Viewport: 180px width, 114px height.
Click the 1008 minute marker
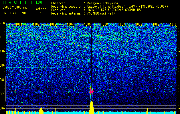point(139,25)
